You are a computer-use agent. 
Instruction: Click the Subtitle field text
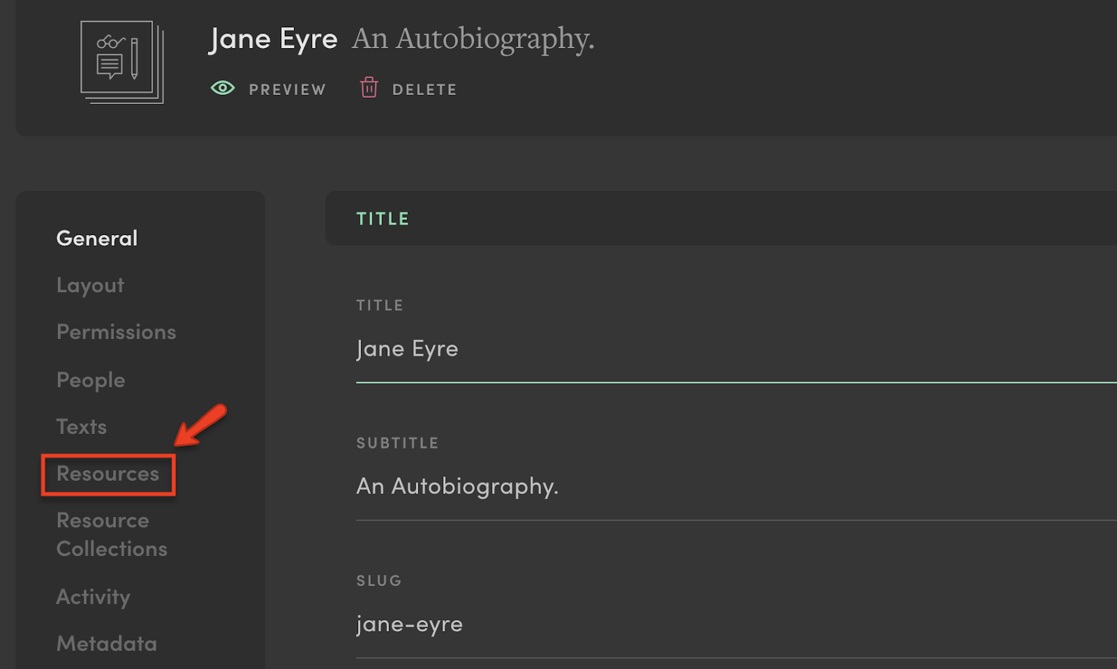pyautogui.click(x=457, y=486)
